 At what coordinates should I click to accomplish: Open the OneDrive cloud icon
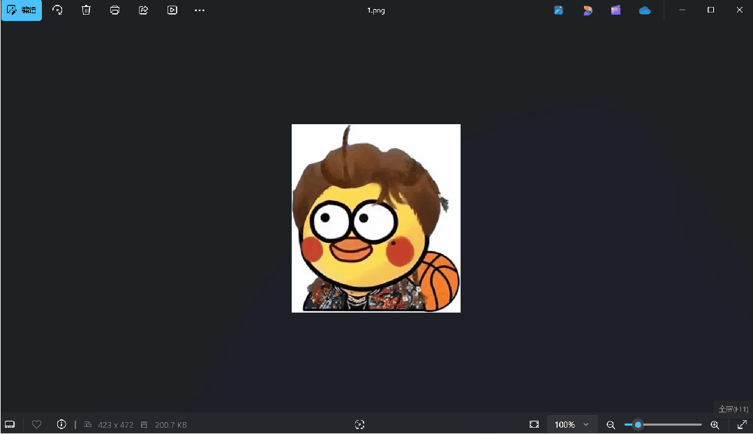point(644,10)
